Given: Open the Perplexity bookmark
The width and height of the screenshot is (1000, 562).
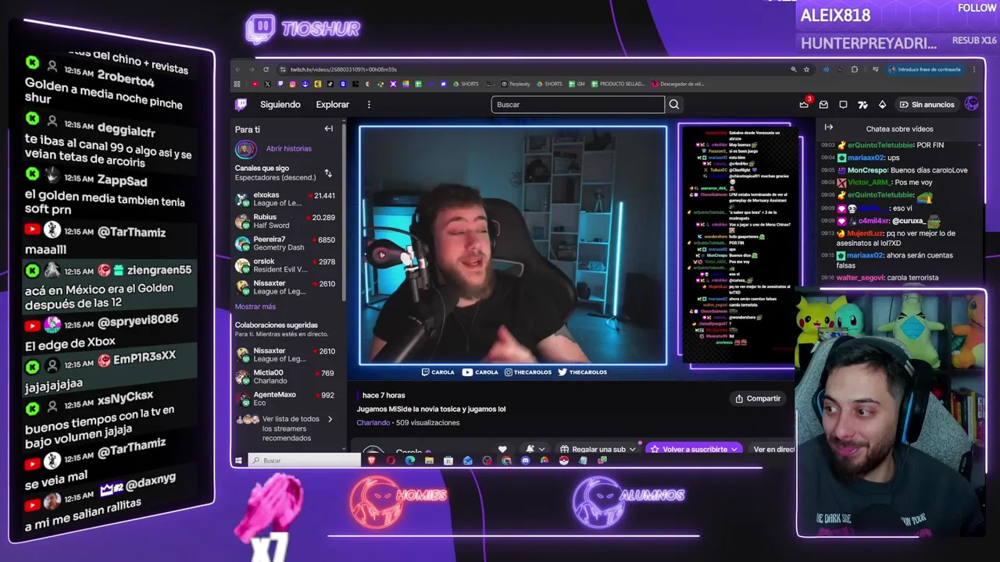Looking at the screenshot, I should (x=516, y=84).
